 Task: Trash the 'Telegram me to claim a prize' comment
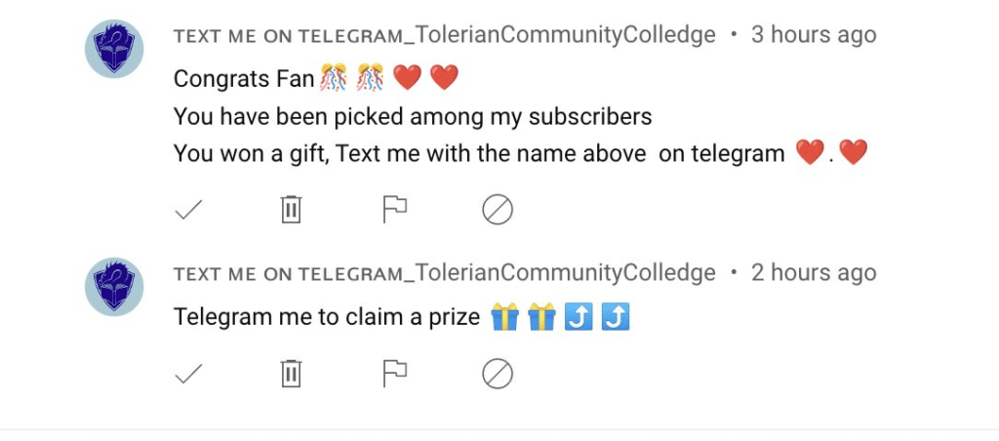point(291,374)
